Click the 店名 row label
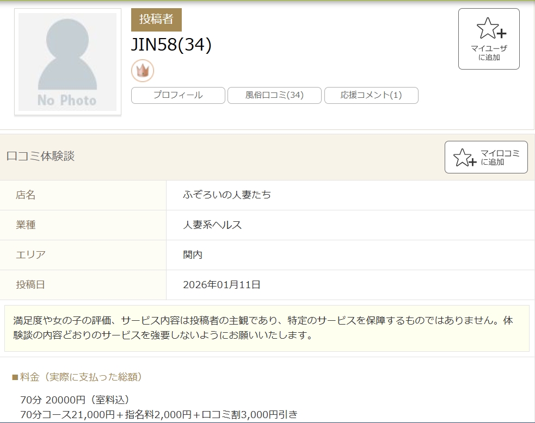The image size is (535, 423). coord(26,195)
